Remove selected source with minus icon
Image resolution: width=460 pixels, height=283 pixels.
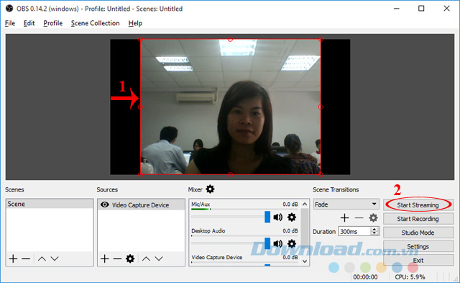[x=117, y=259]
